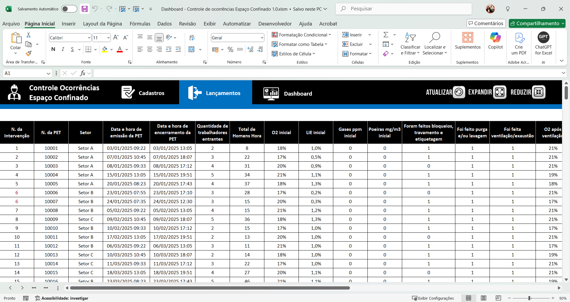The image size is (570, 302).
Task: Click the ATUALIZAR refresh icon
Action: point(459,92)
